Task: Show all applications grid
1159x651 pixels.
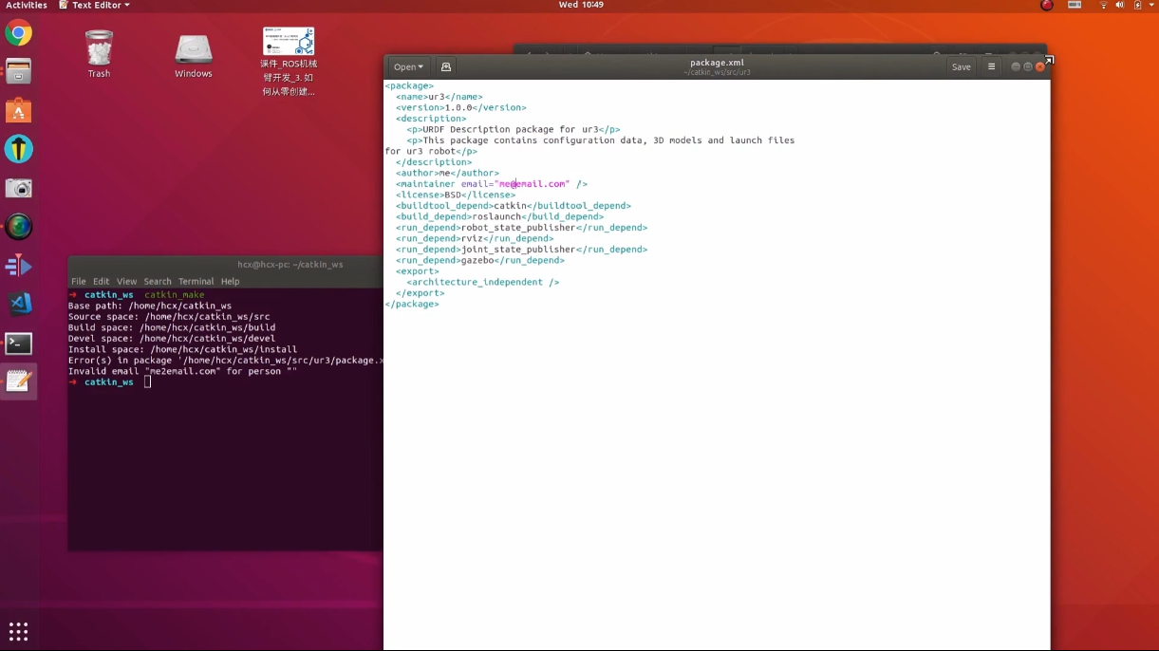Action: pos(18,631)
